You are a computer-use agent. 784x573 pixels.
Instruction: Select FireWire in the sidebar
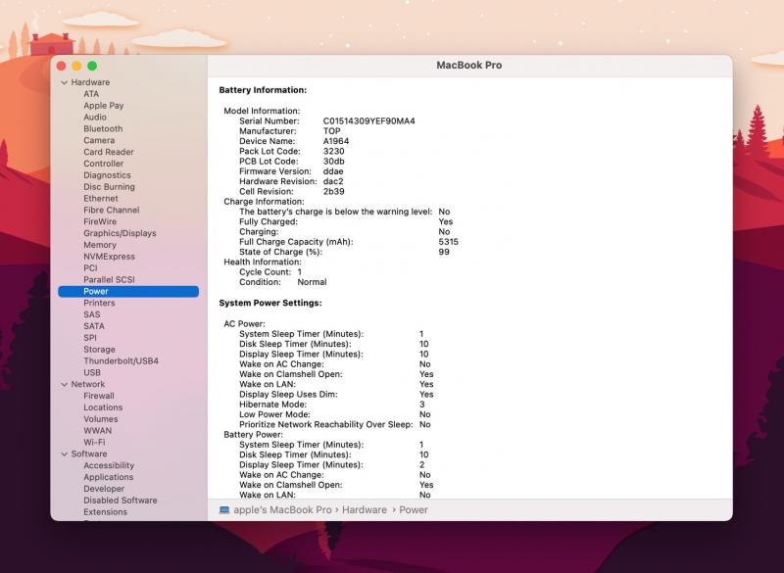(x=100, y=221)
